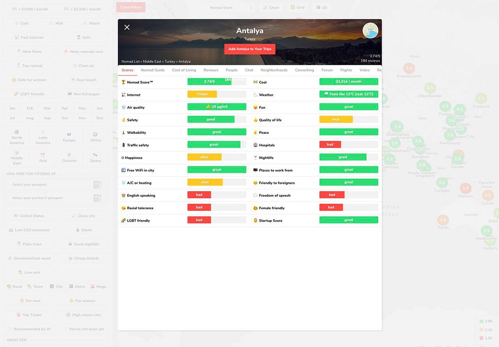Switch to the Nomad Guide tab

(153, 70)
